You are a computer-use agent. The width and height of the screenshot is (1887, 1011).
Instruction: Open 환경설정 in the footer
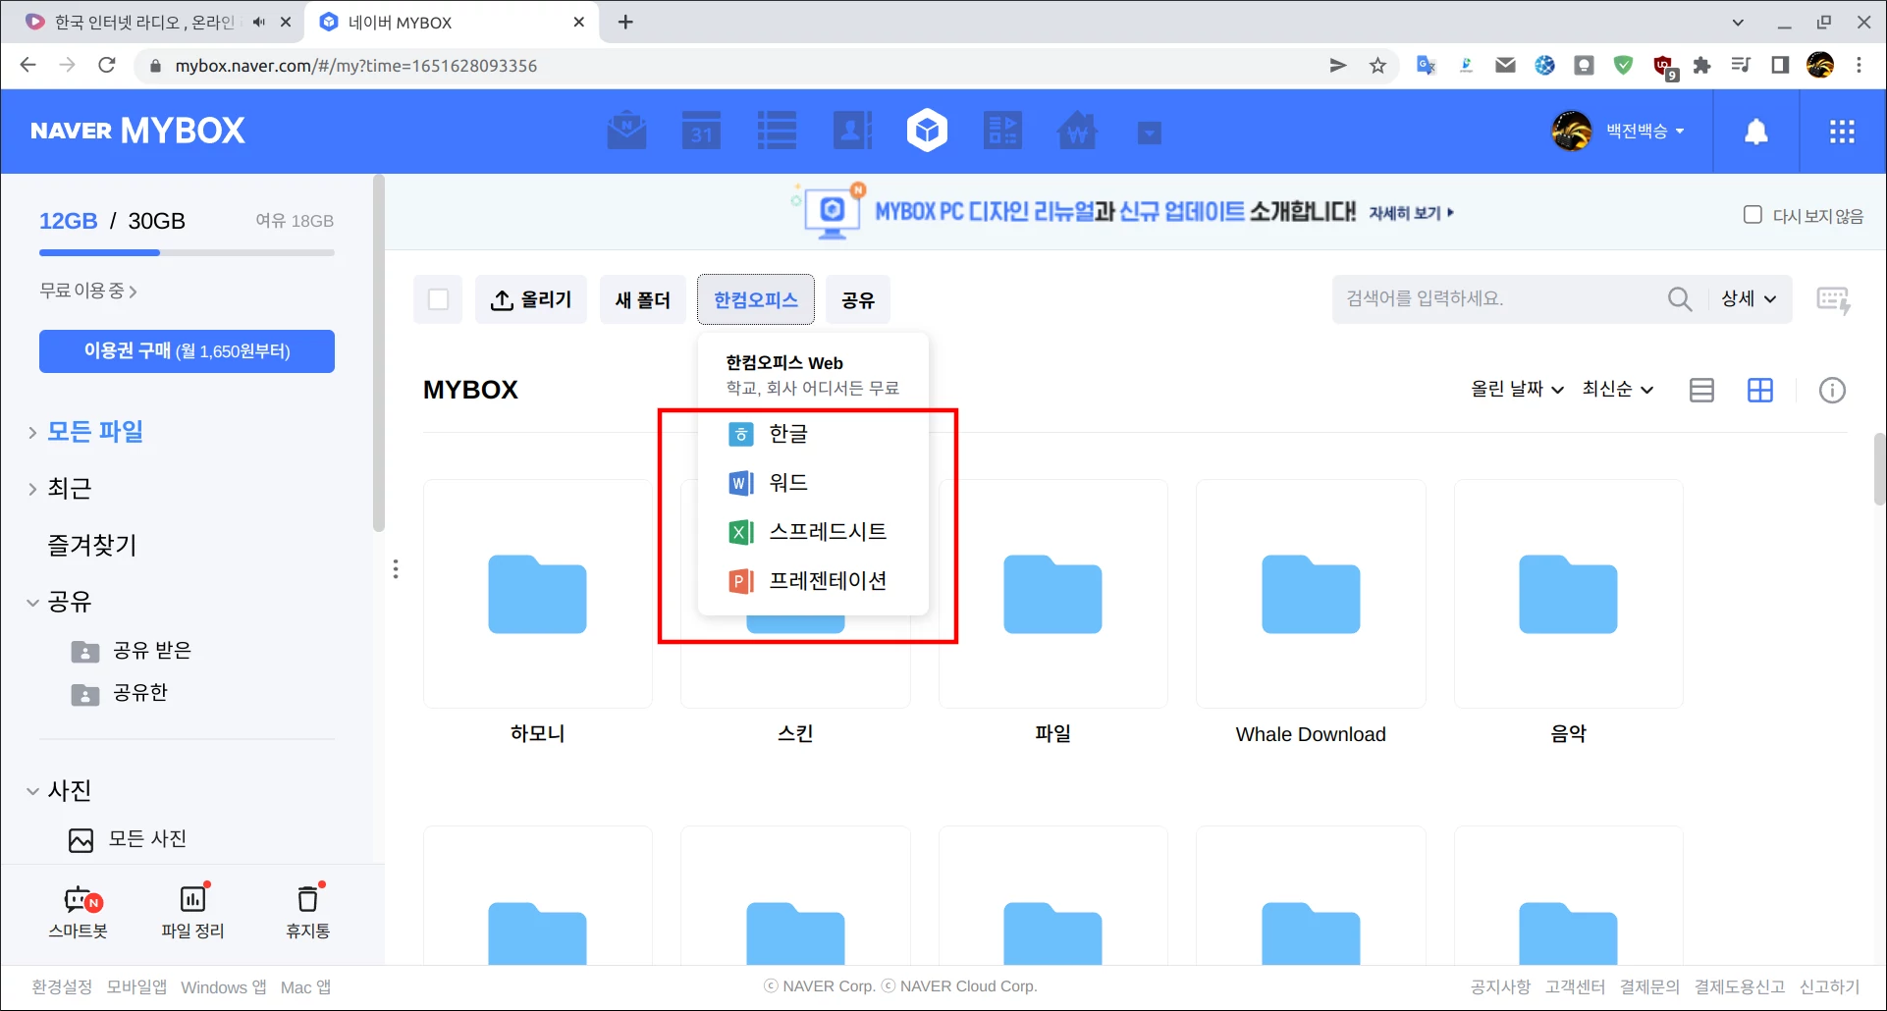coord(62,986)
